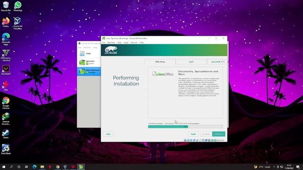The height and width of the screenshot is (170, 303).
Task: Switch to the Slide Show tab
Action: [x=160, y=62]
